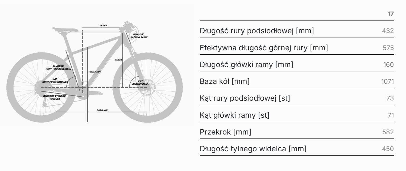The image size is (406, 171).
Task: Click the 'DŁUGOŚĆ TYLNEGO WIDELCA' diagram label
Action: [55, 97]
